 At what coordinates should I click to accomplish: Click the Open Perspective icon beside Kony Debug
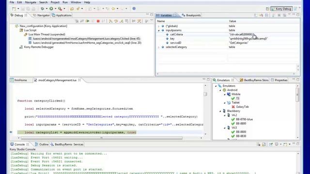(267, 9)
